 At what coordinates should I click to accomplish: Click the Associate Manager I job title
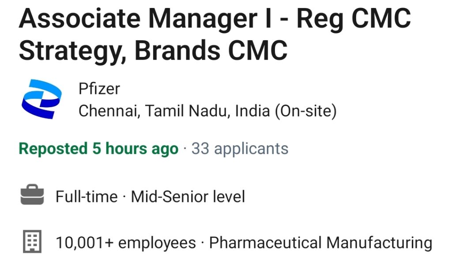215,34
